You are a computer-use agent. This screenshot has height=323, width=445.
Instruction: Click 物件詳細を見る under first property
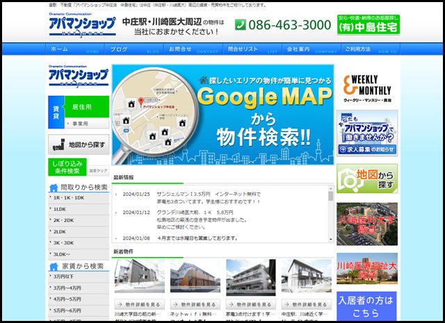pos(139,304)
